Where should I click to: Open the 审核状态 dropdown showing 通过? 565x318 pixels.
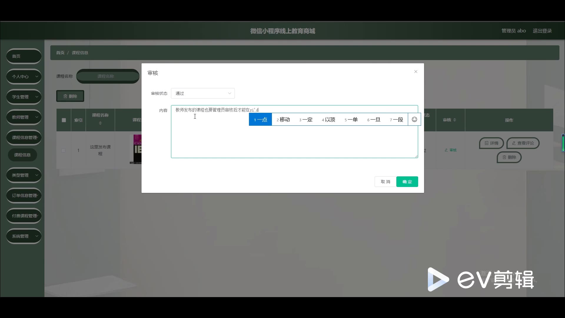203,93
